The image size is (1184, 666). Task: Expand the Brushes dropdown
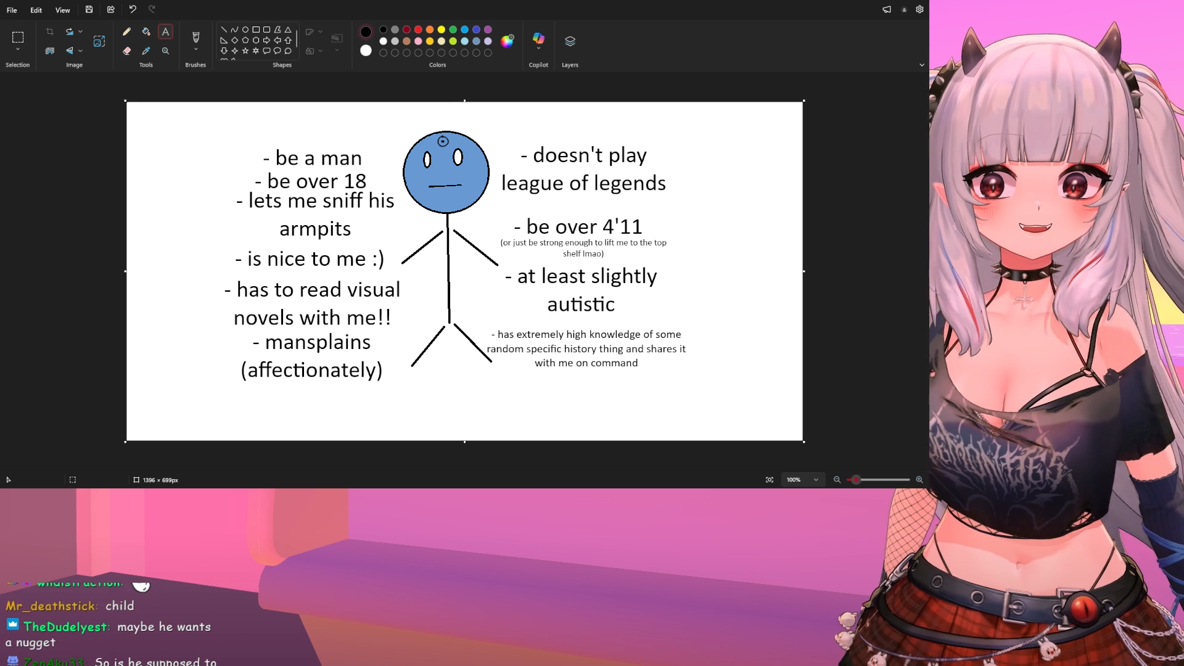coord(195,49)
